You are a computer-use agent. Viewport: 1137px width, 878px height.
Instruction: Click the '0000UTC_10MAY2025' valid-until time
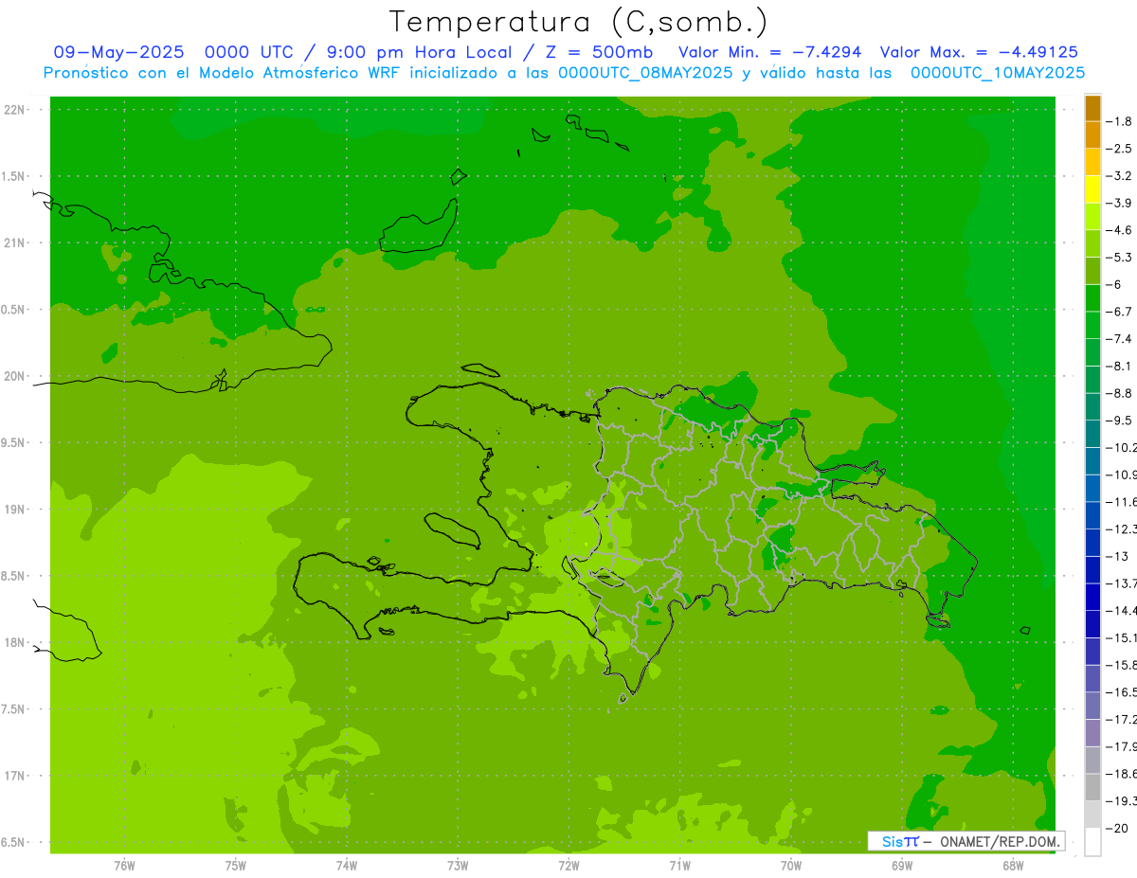[x=998, y=72]
